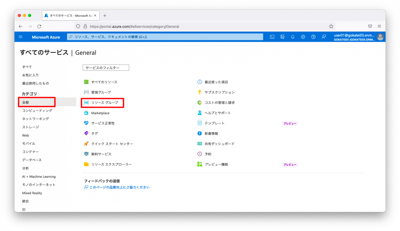Click the browser address bar URL
The image size is (400, 231).
tap(134, 27)
